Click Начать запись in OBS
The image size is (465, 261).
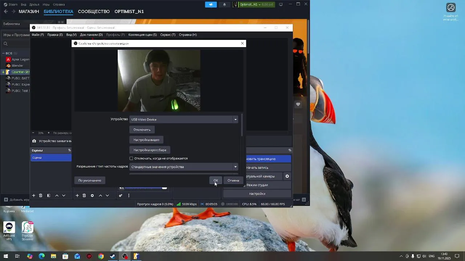268,167
